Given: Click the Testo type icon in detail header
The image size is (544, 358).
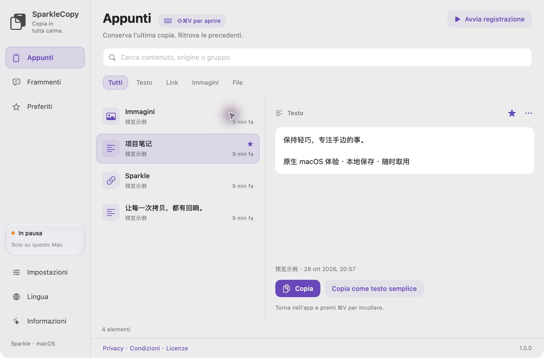Looking at the screenshot, I should pos(279,113).
